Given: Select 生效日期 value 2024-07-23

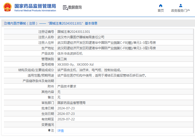Looking at the screenshot, I should pyautogui.click(x=66, y=114).
